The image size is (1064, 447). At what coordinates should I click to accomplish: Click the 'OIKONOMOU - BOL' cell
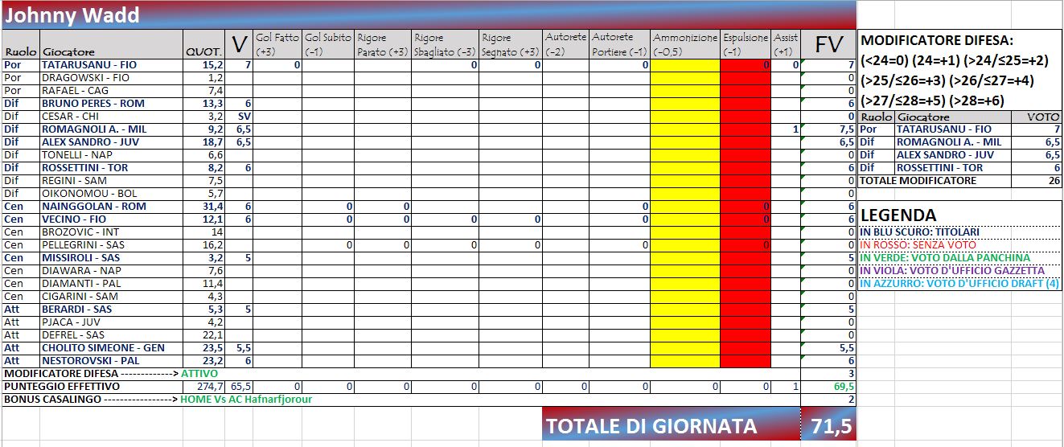click(x=111, y=193)
